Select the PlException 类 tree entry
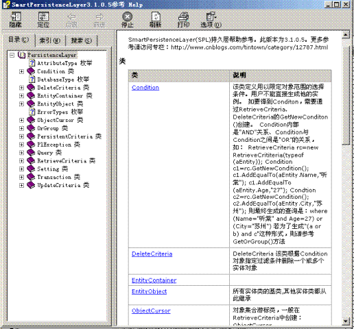The height and width of the screenshot is (329, 354). (x=58, y=145)
